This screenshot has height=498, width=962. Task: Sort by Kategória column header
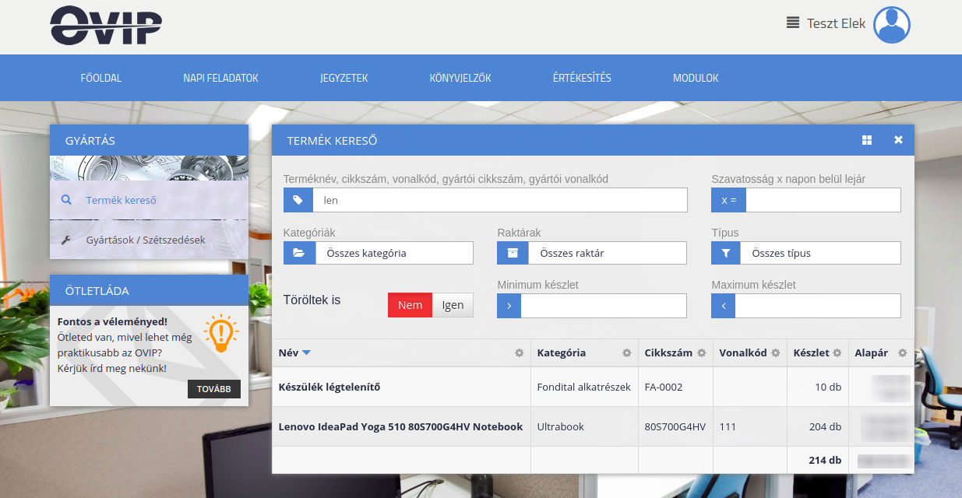coord(562,353)
